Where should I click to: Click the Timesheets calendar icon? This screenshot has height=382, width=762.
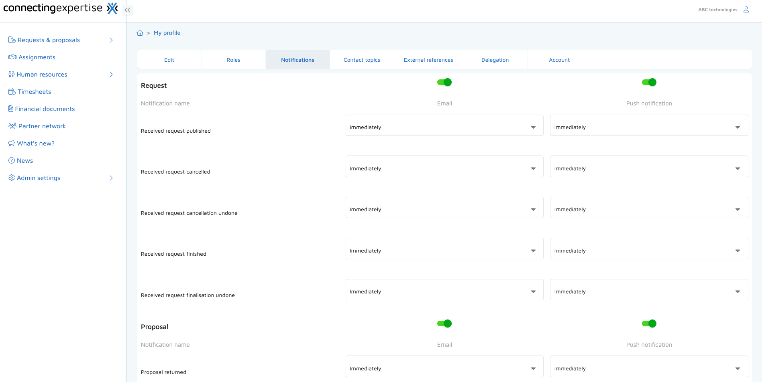point(12,92)
